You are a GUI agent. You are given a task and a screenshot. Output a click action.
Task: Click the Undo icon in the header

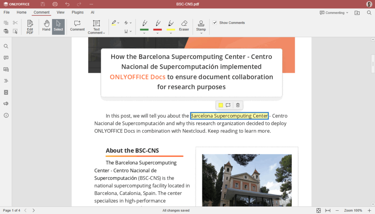click(67, 4)
